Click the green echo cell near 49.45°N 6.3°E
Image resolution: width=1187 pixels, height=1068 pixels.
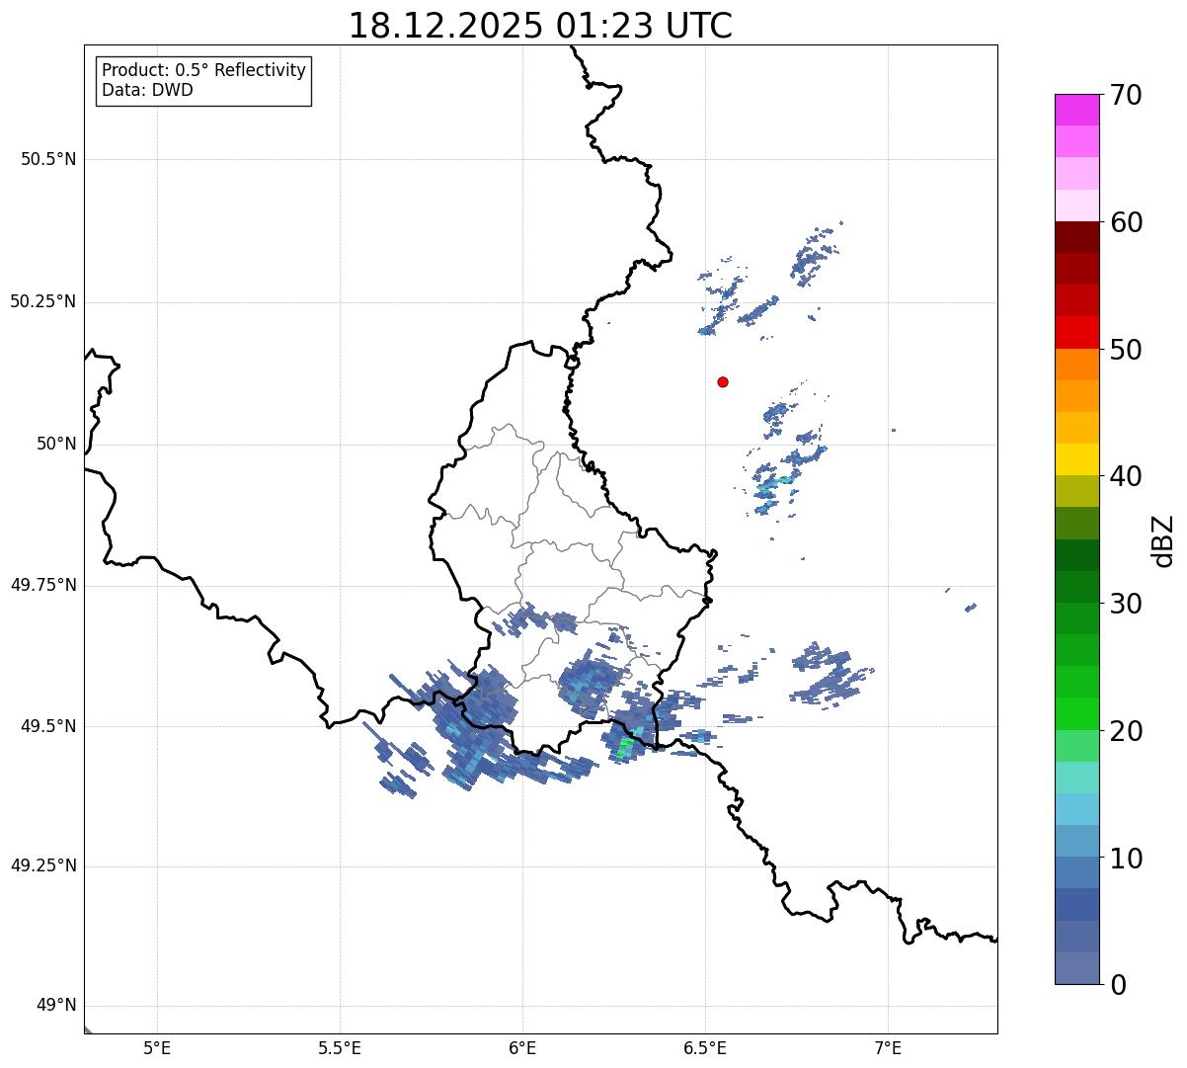(x=624, y=749)
